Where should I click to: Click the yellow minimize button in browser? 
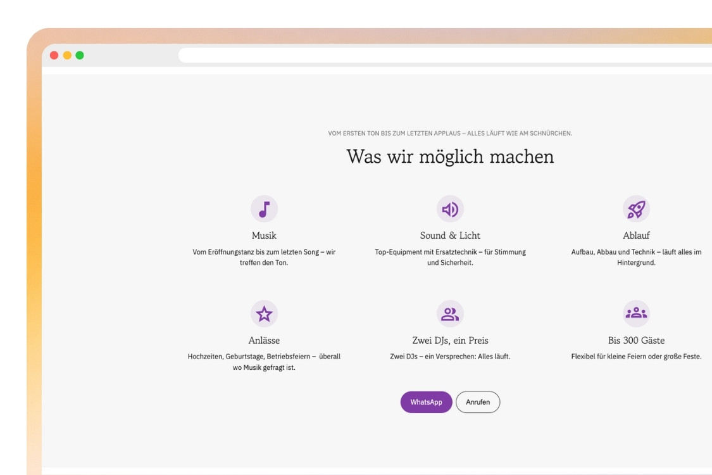[65, 55]
